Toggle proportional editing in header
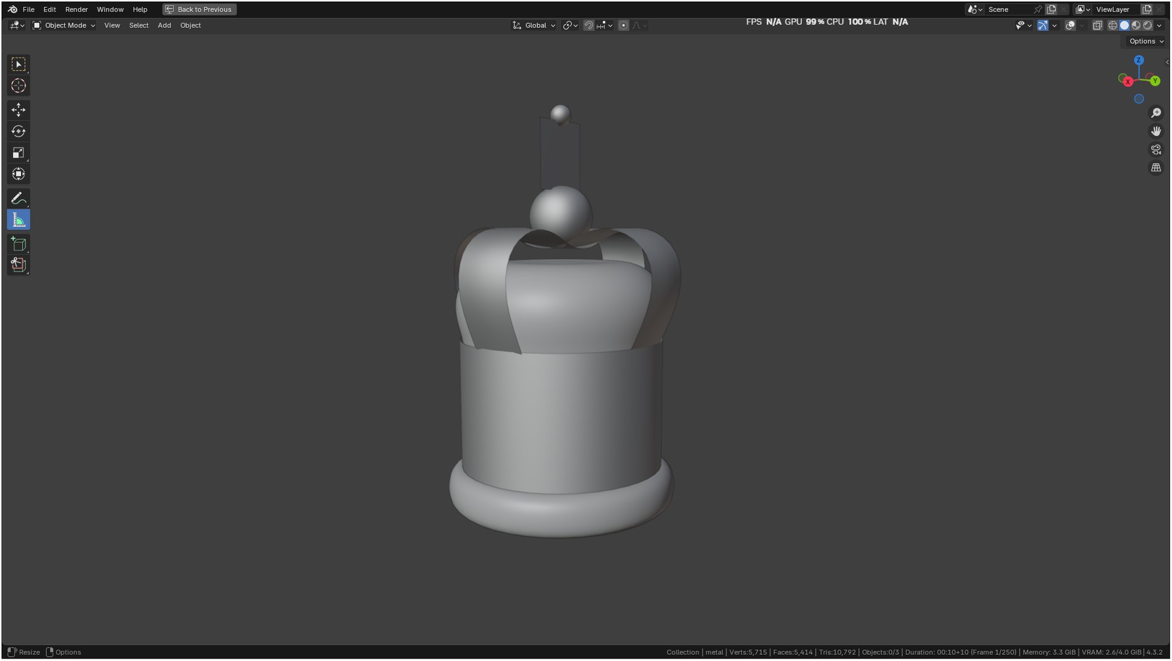This screenshot has width=1172, height=661. [x=623, y=25]
